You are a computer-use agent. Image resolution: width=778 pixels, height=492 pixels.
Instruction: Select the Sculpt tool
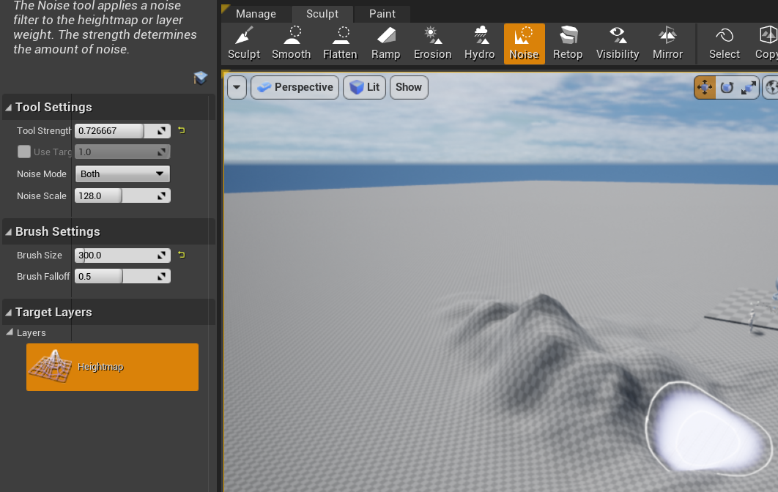pos(244,44)
